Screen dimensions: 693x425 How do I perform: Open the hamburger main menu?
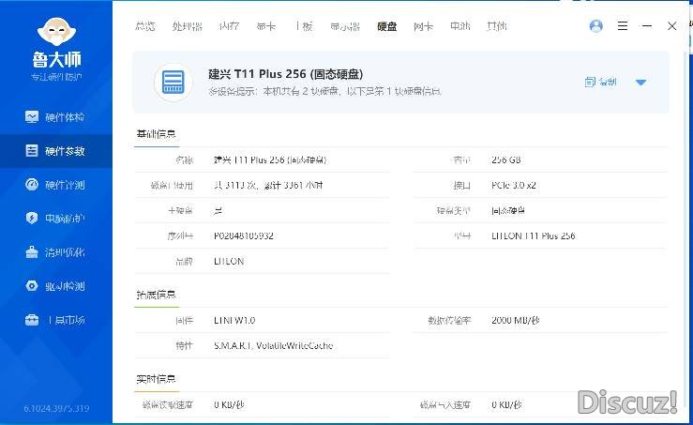[x=623, y=26]
